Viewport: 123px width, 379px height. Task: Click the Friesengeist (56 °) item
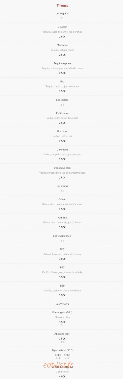[x=62, y=312]
